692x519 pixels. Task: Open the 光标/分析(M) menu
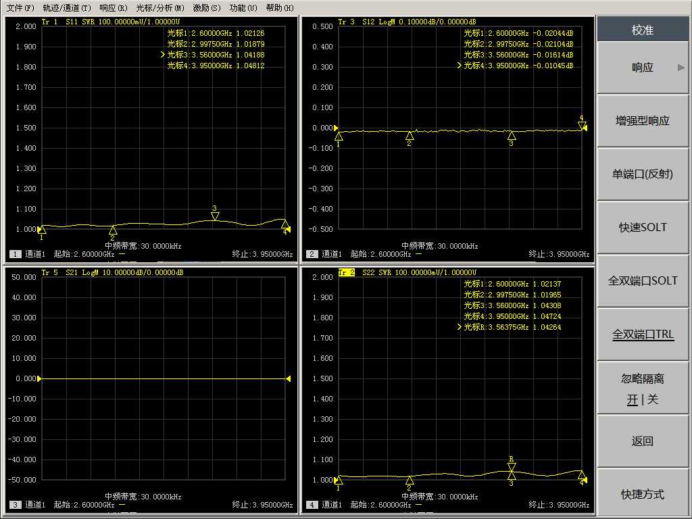(160, 8)
